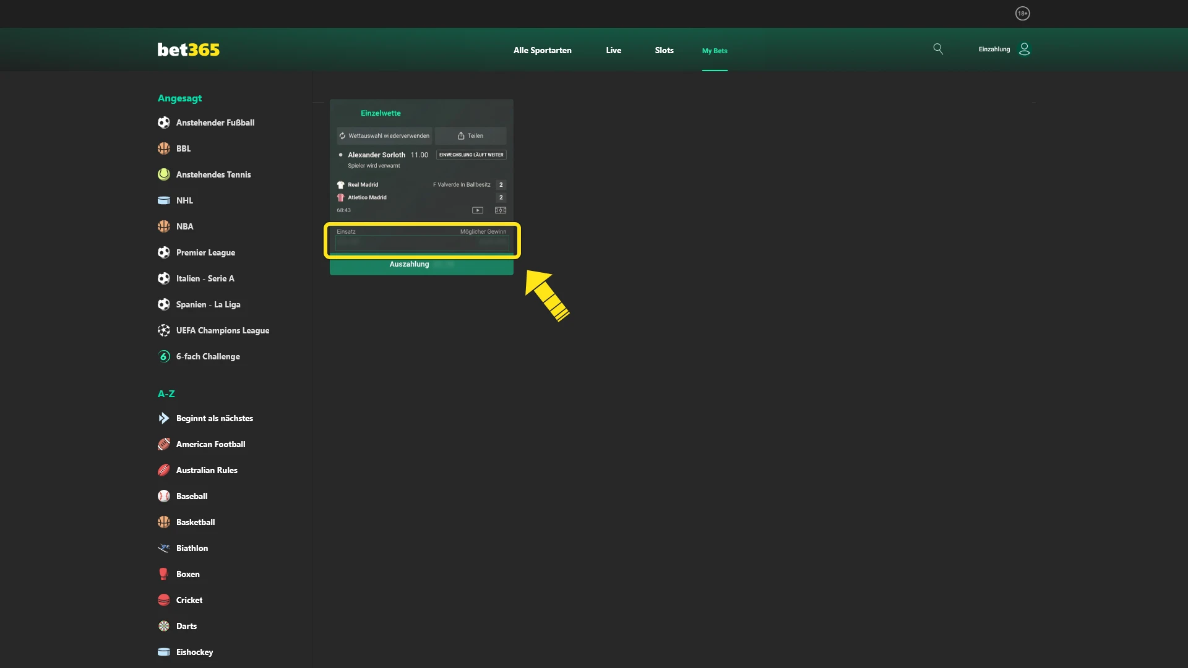Screen dimensions: 1188x668
Task: Click the NBA basketball icon
Action: [x=163, y=226]
